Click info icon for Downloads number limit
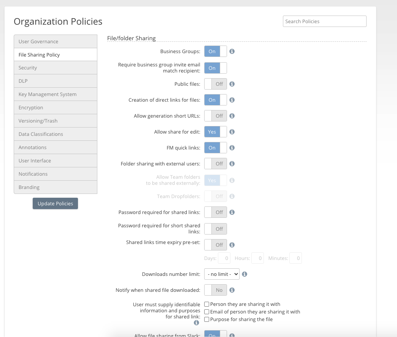 click(x=245, y=274)
